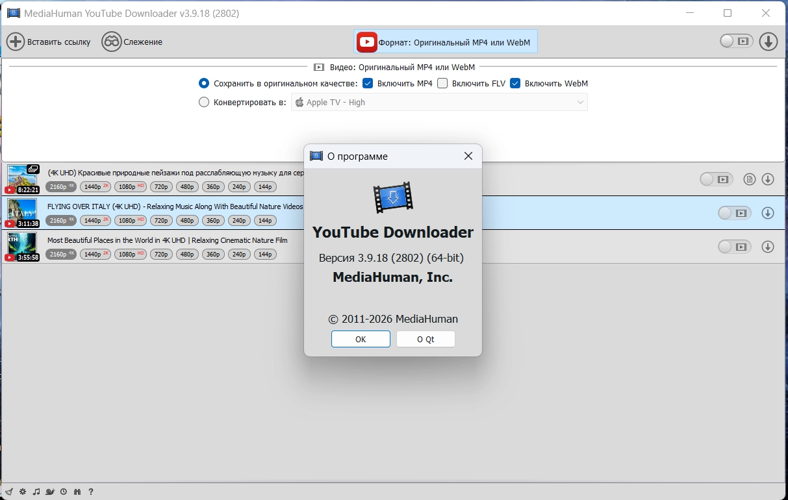
Task: Select 240p for Most Beautiful Places
Action: [239, 254]
